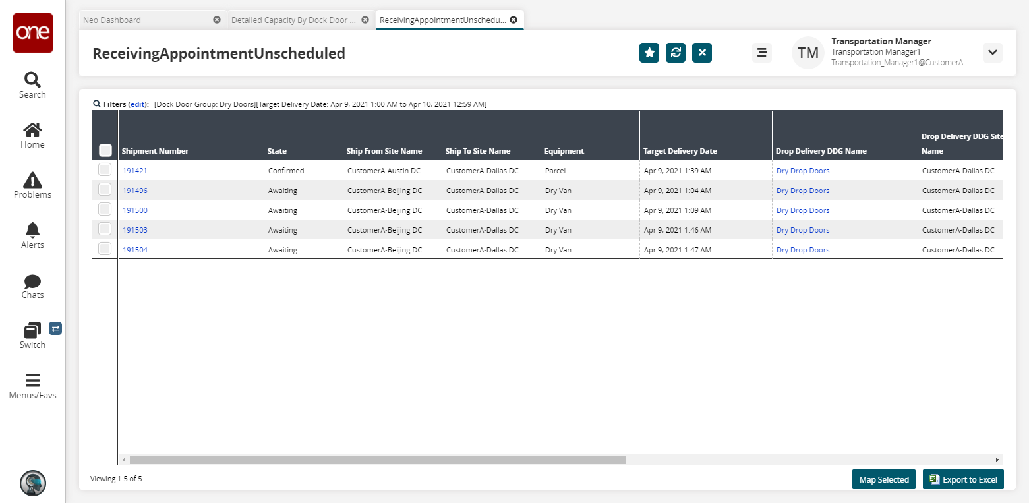This screenshot has height=503, width=1029.
Task: Open the Problems view
Action: click(32, 186)
